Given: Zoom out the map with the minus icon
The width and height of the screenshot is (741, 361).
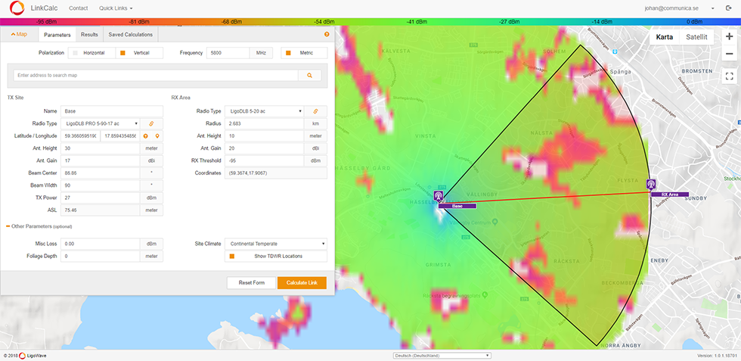Looking at the screenshot, I should (x=729, y=54).
